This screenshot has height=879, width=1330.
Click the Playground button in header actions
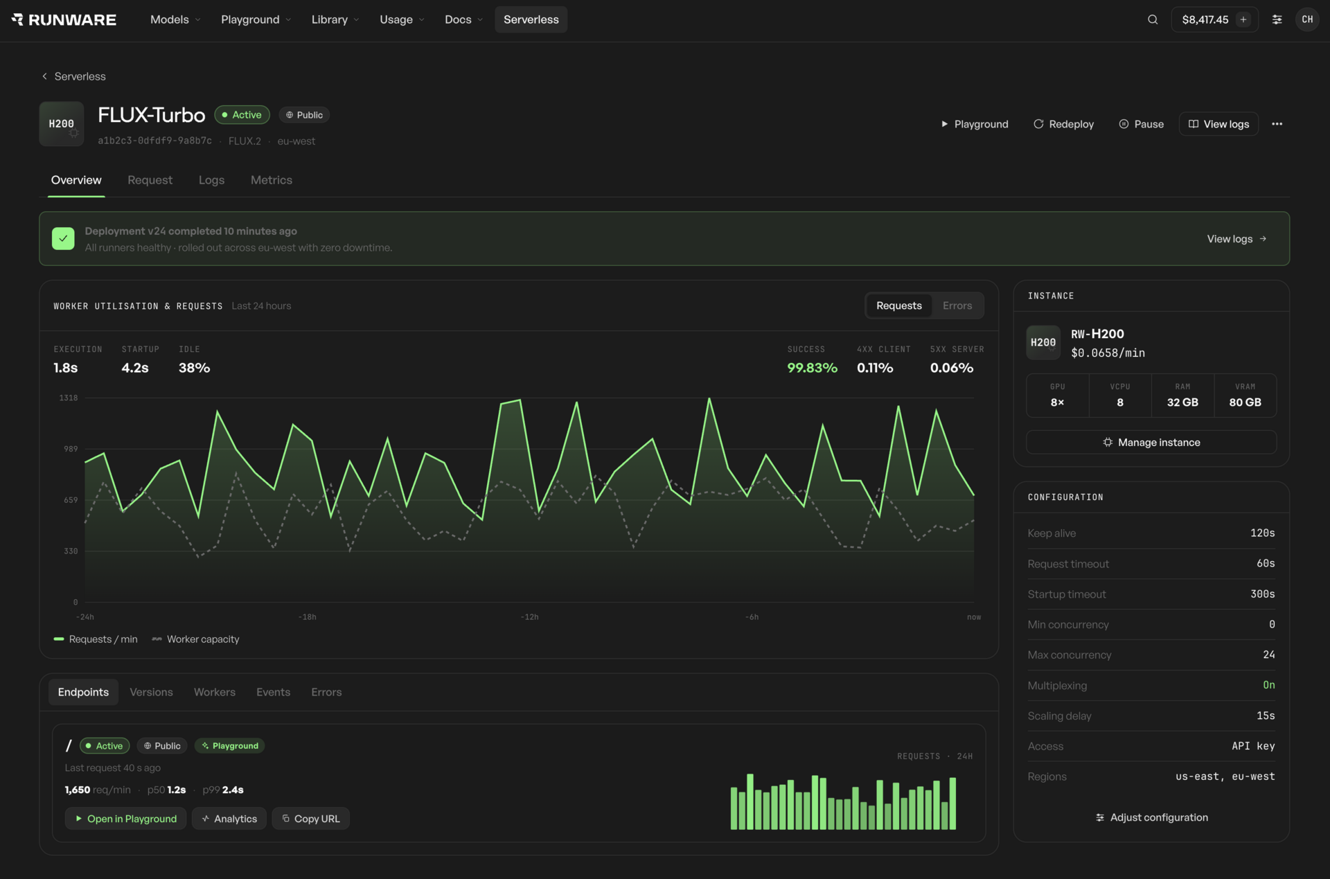point(974,124)
